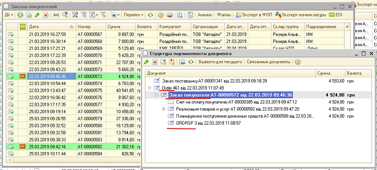The height and width of the screenshot is (170, 377).
Task: Open the create-based-on dropdown
Action: [115, 15]
